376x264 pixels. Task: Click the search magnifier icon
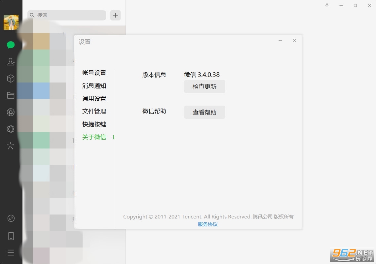pyautogui.click(x=32, y=15)
